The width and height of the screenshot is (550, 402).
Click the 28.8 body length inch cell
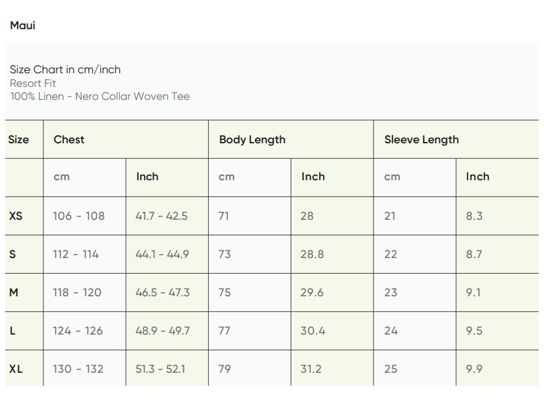click(312, 254)
